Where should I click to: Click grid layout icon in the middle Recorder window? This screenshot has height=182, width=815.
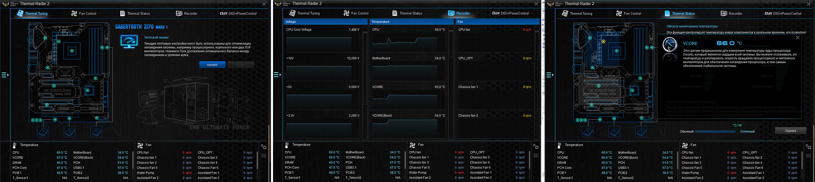pos(536,156)
